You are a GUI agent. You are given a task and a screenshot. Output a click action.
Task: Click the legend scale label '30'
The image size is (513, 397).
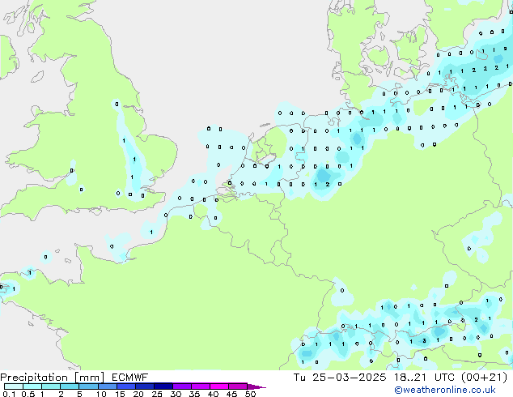coord(176,394)
